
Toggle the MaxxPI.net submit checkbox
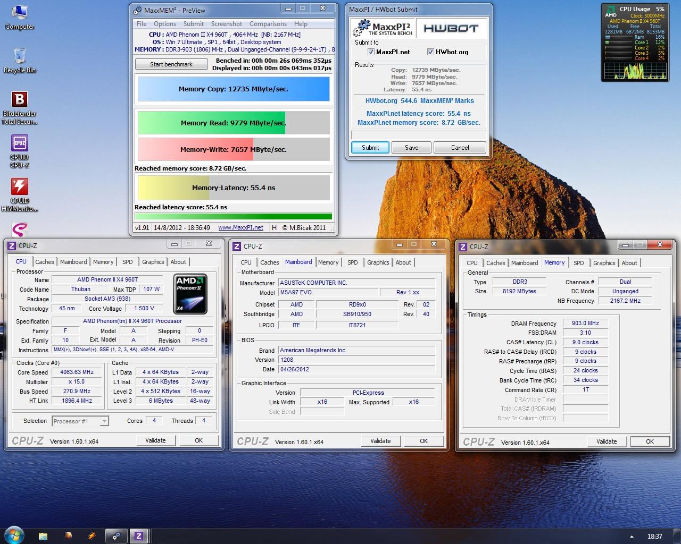click(371, 52)
